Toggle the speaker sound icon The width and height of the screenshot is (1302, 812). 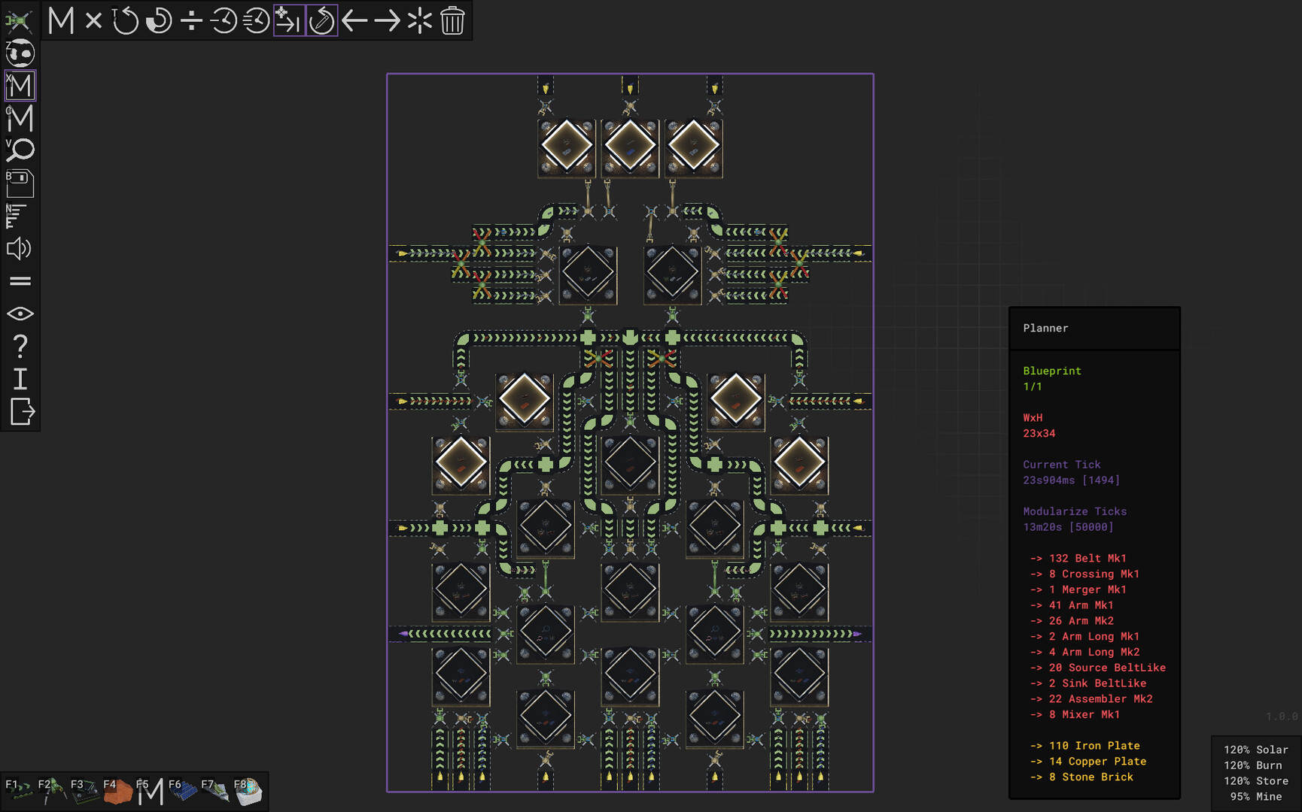coord(20,249)
